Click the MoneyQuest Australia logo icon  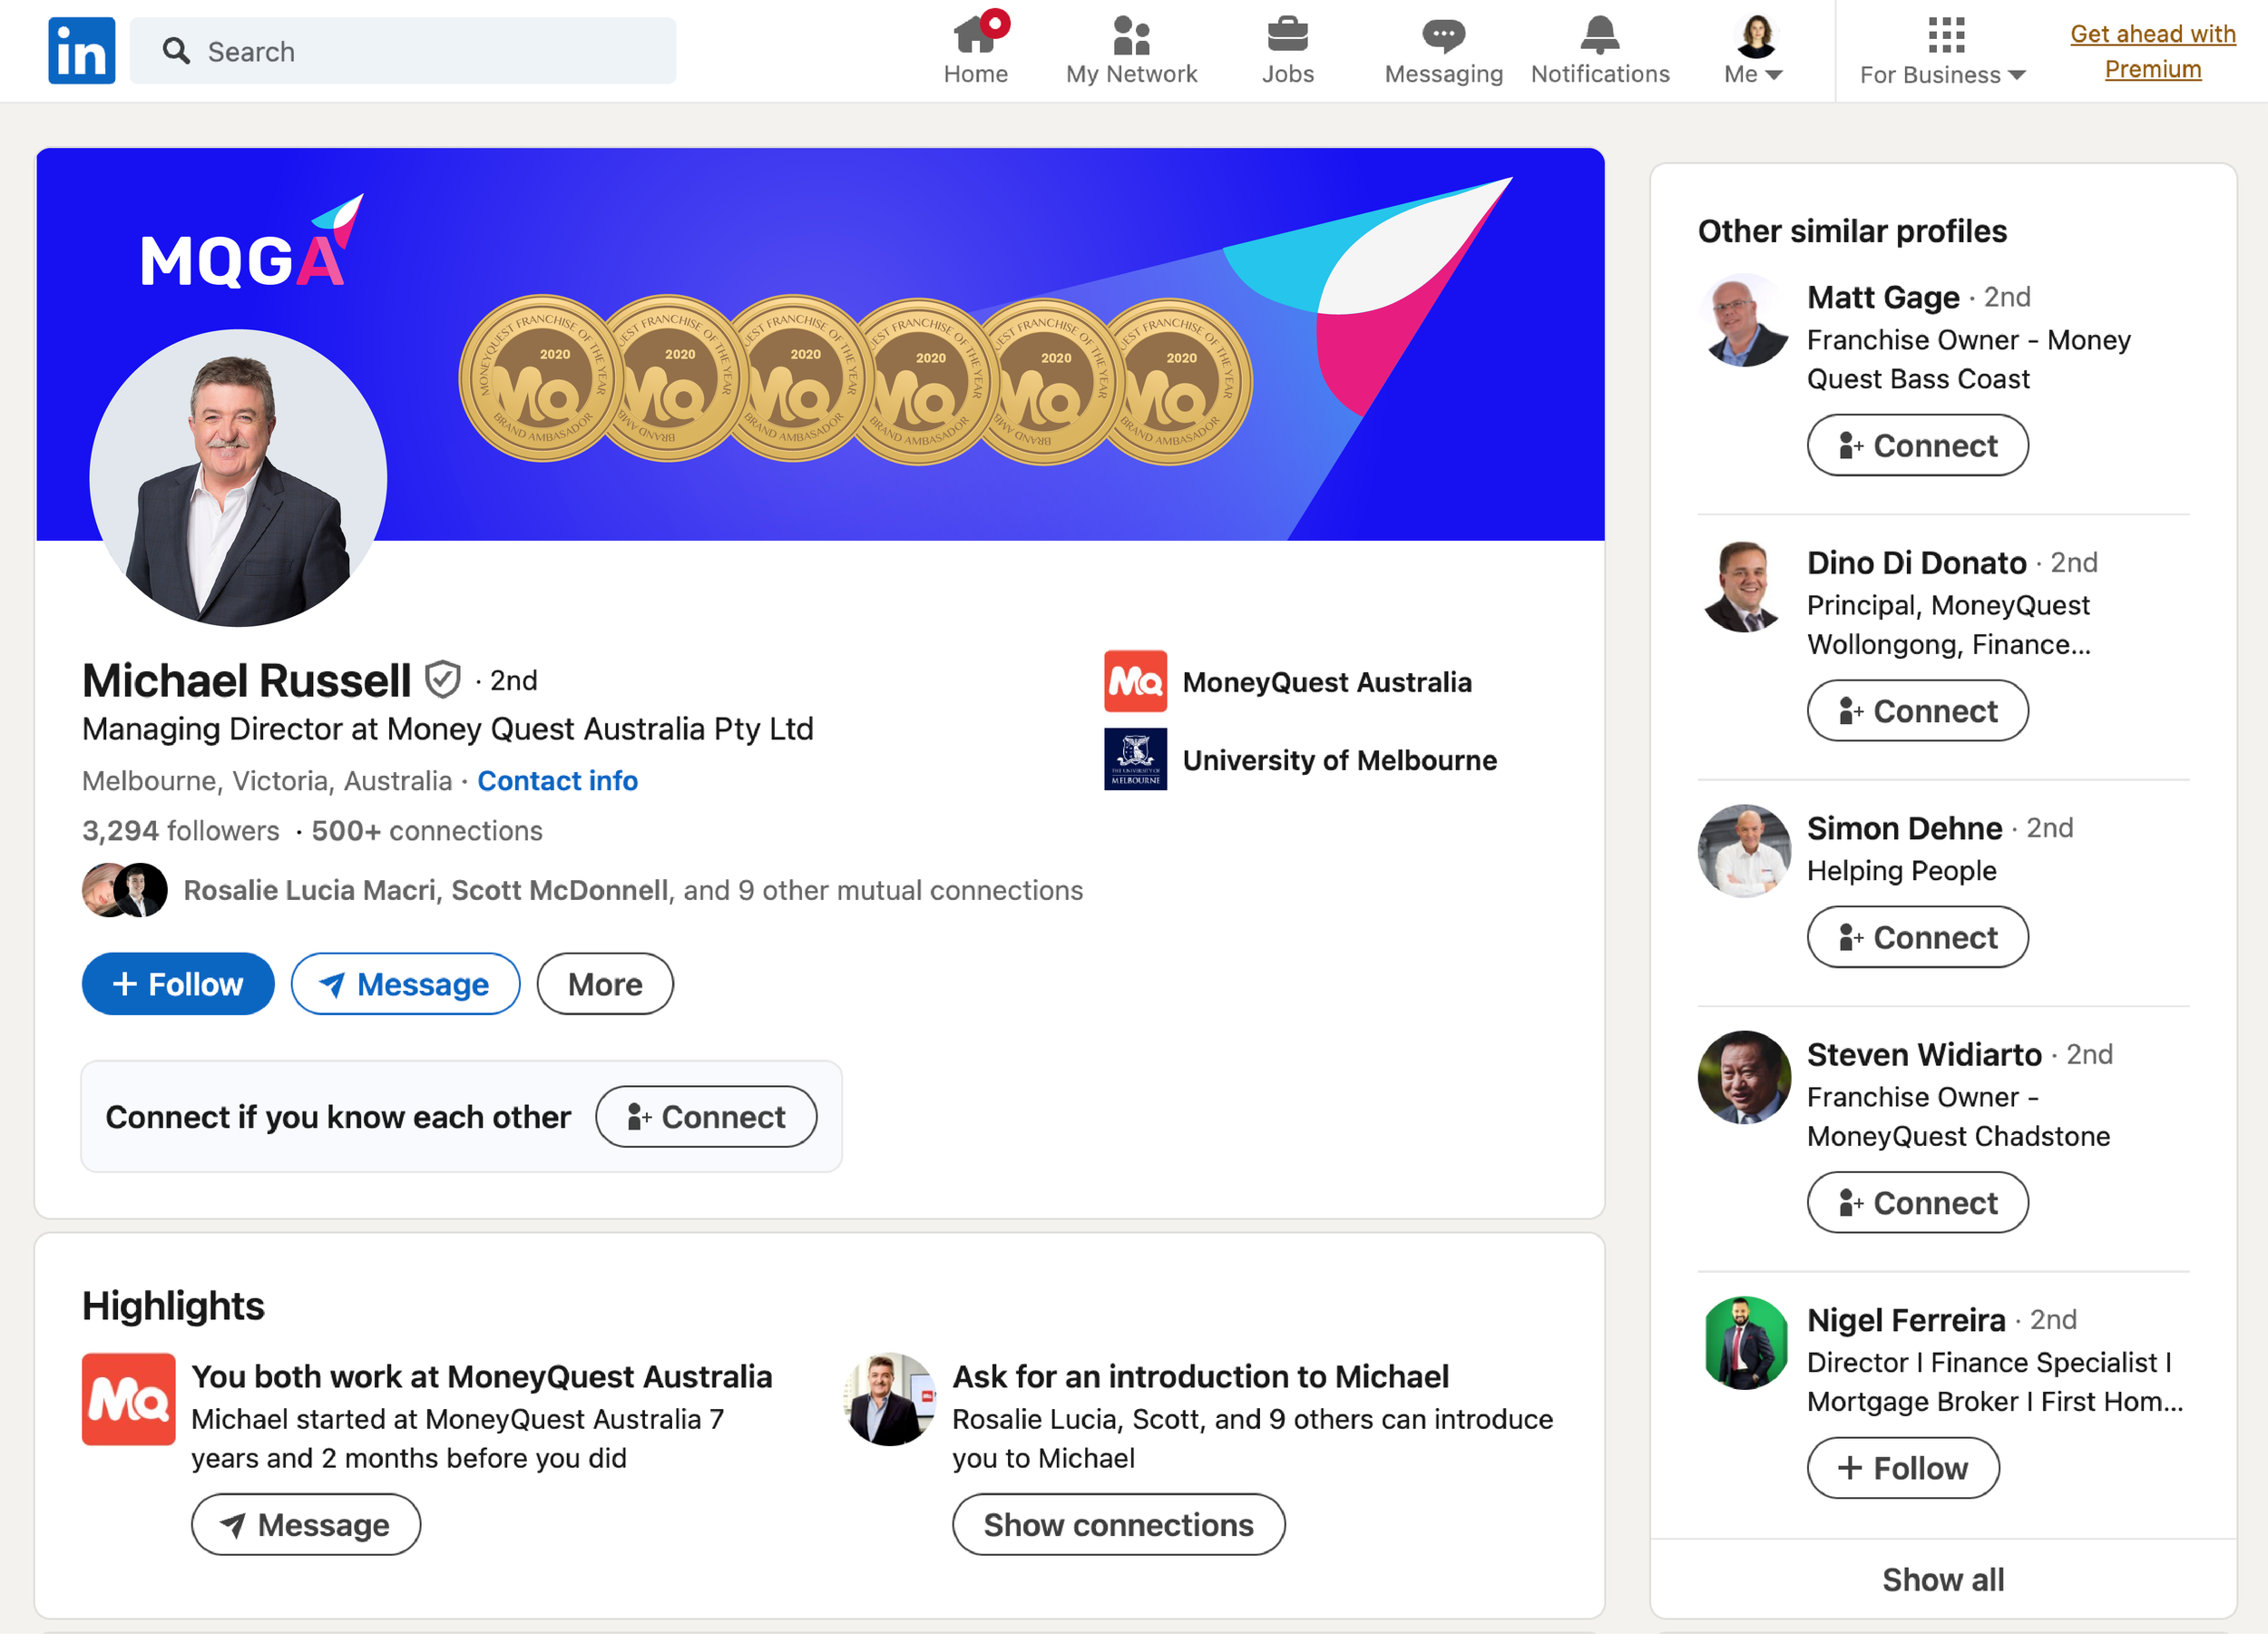coord(1135,682)
